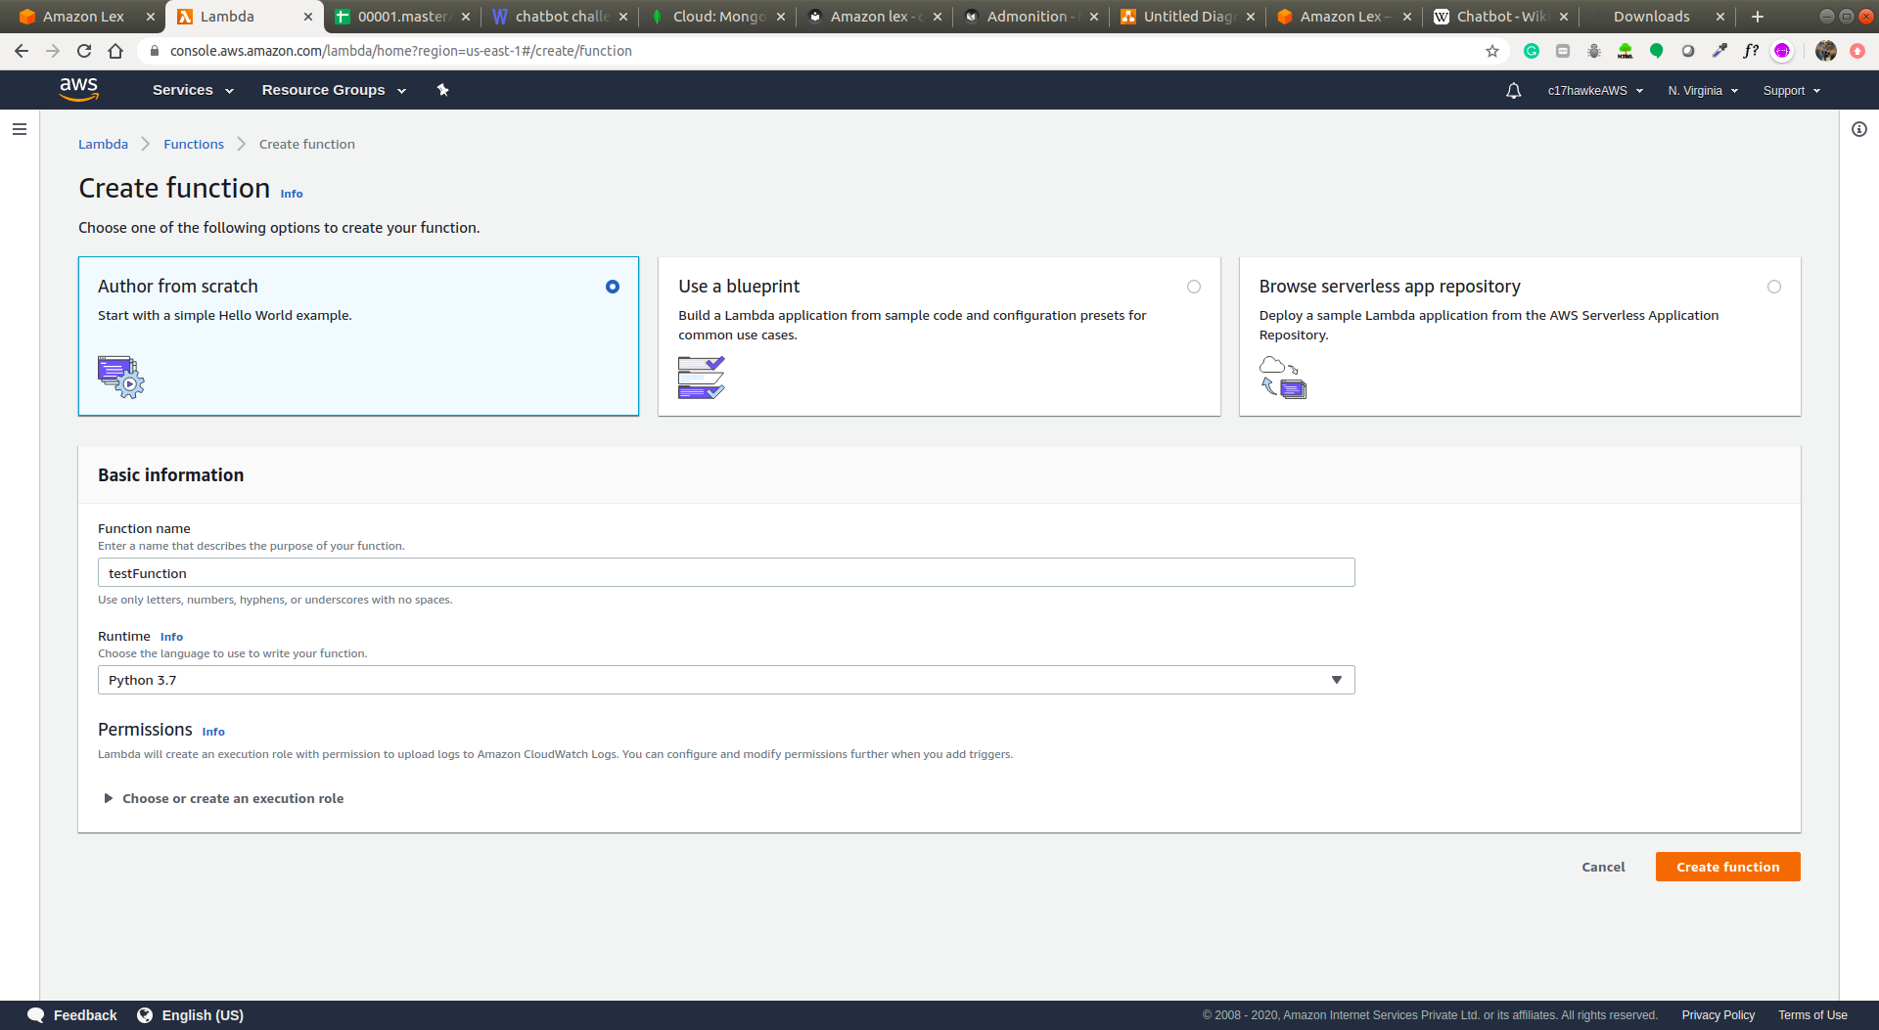
Task: Switch to the Chatbot - Wiki tab
Action: pos(1499,17)
